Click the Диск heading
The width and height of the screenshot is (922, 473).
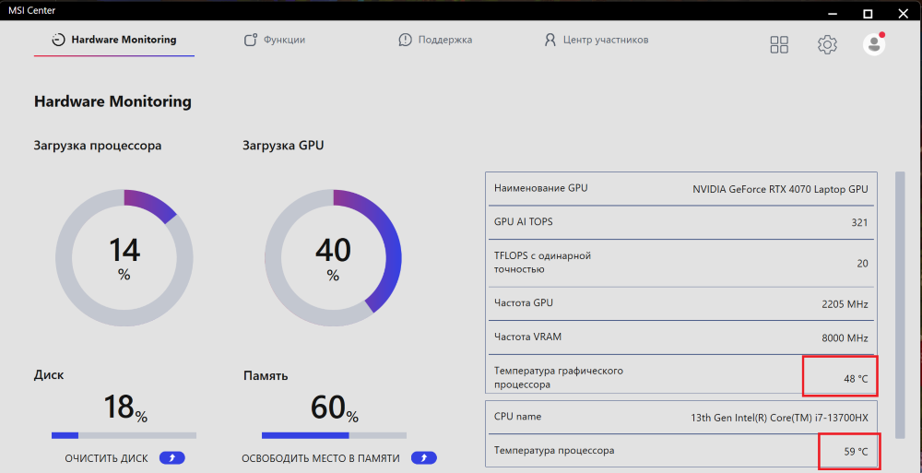(49, 375)
